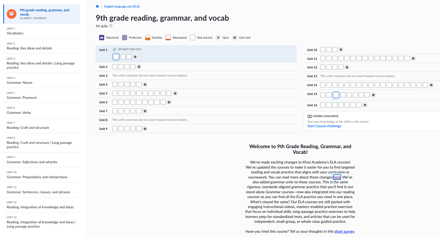
Task: Click the Unit 11 unit test star
Action: point(413,59)
